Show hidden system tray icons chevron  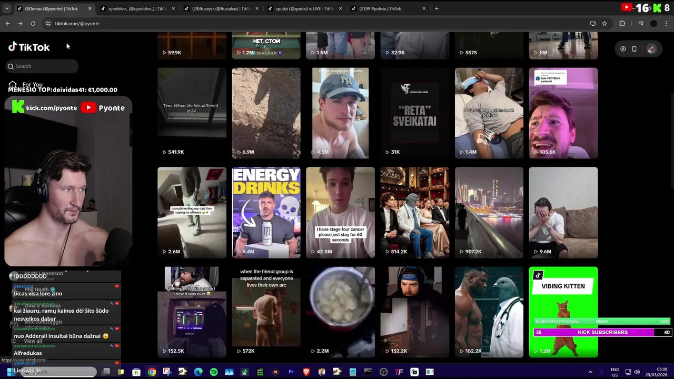tap(590, 372)
